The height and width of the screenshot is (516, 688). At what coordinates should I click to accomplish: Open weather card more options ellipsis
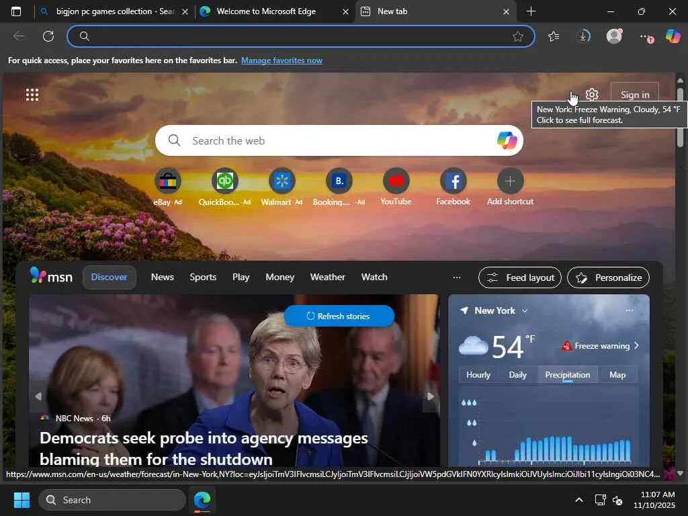(630, 310)
